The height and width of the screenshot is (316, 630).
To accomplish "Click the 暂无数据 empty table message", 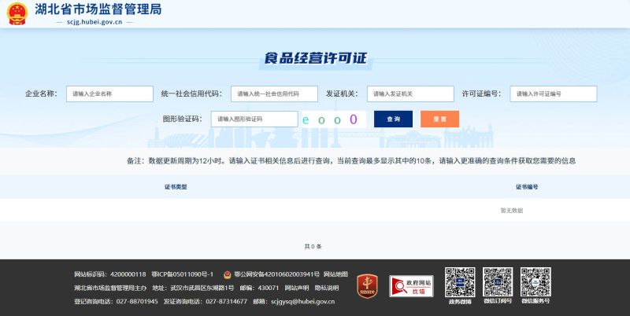I will (x=511, y=210).
